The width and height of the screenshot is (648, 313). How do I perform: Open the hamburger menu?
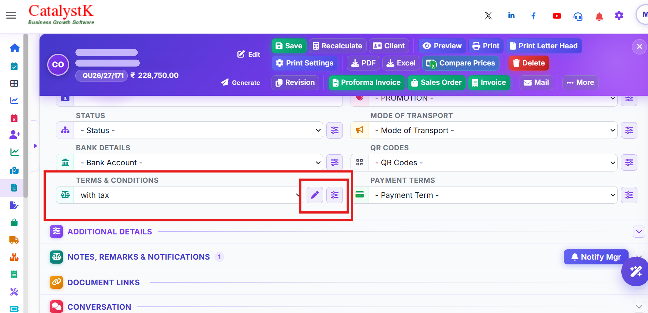[11, 15]
